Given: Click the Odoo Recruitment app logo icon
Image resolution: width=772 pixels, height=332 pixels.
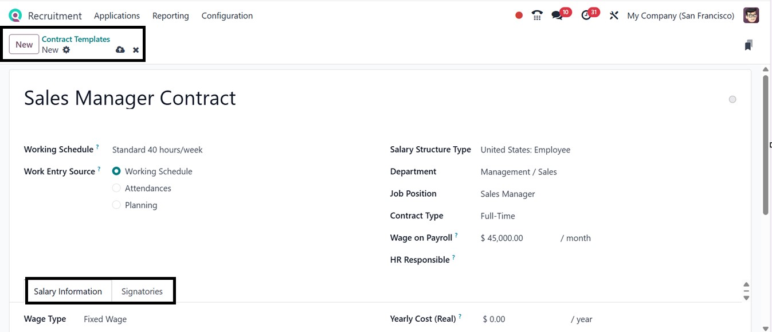Looking at the screenshot, I should (x=15, y=15).
